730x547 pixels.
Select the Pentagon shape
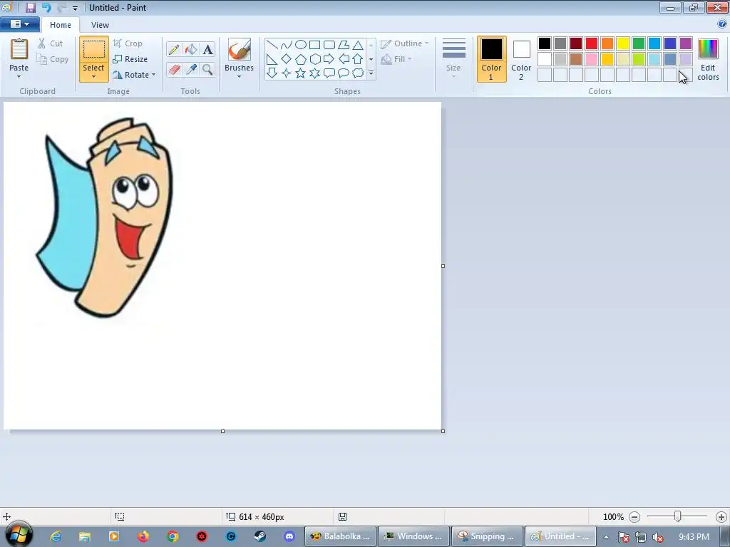301,59
